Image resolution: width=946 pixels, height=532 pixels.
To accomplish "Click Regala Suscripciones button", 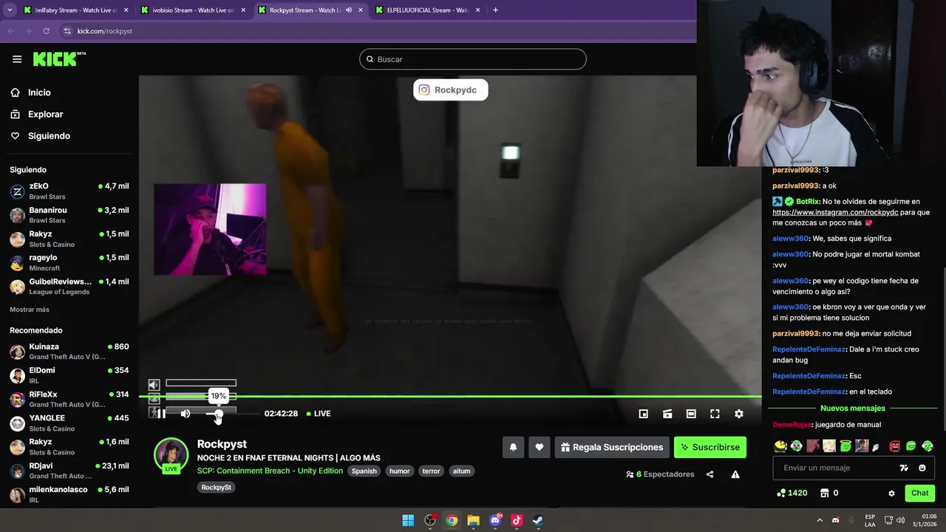I will click(x=612, y=447).
